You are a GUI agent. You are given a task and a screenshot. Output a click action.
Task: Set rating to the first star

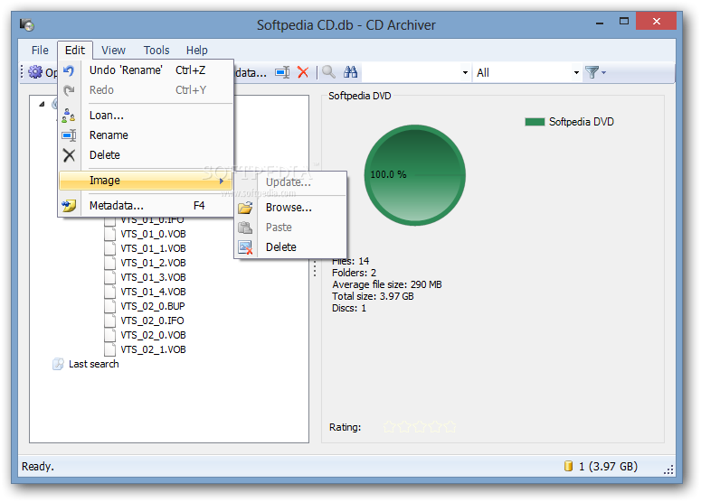pyautogui.click(x=390, y=427)
